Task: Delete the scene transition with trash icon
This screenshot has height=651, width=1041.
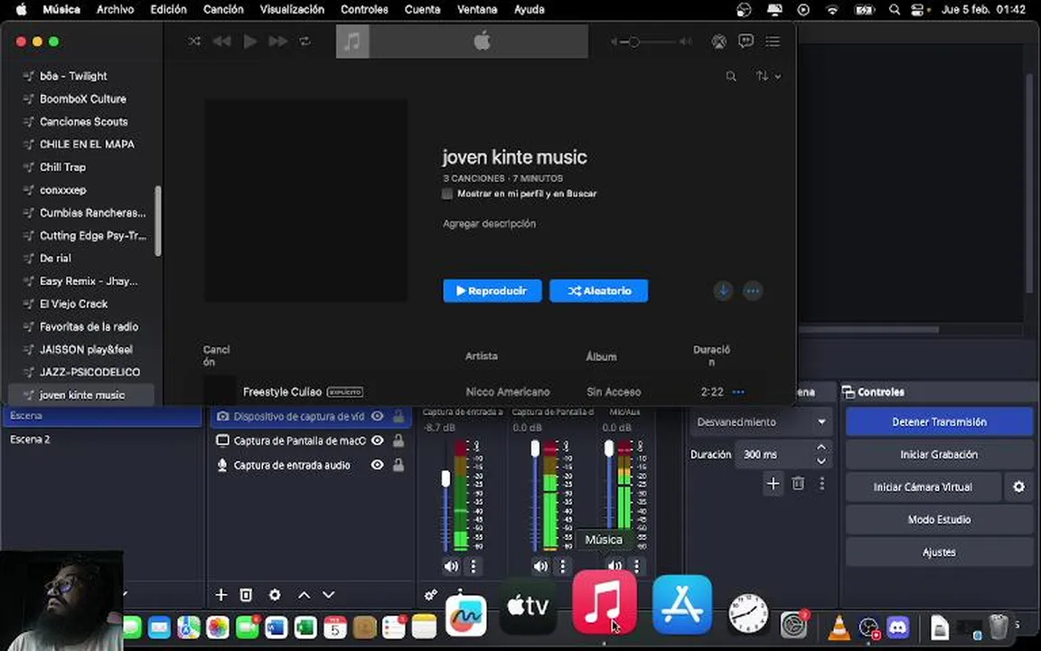Action: [798, 484]
